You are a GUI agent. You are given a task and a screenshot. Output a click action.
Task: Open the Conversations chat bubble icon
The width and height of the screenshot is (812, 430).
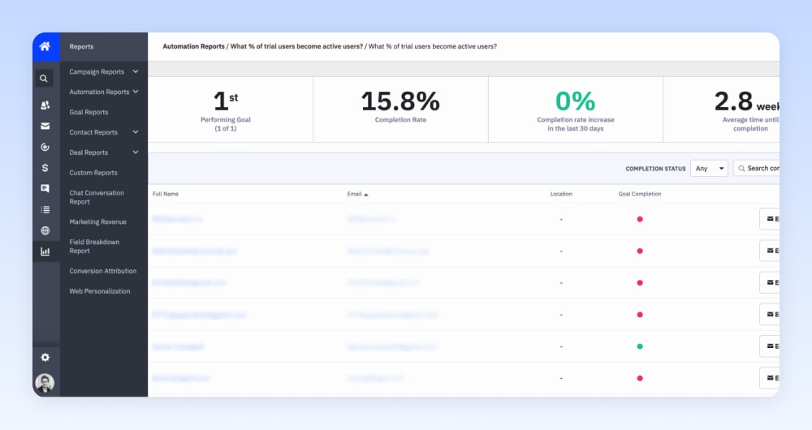pos(45,188)
